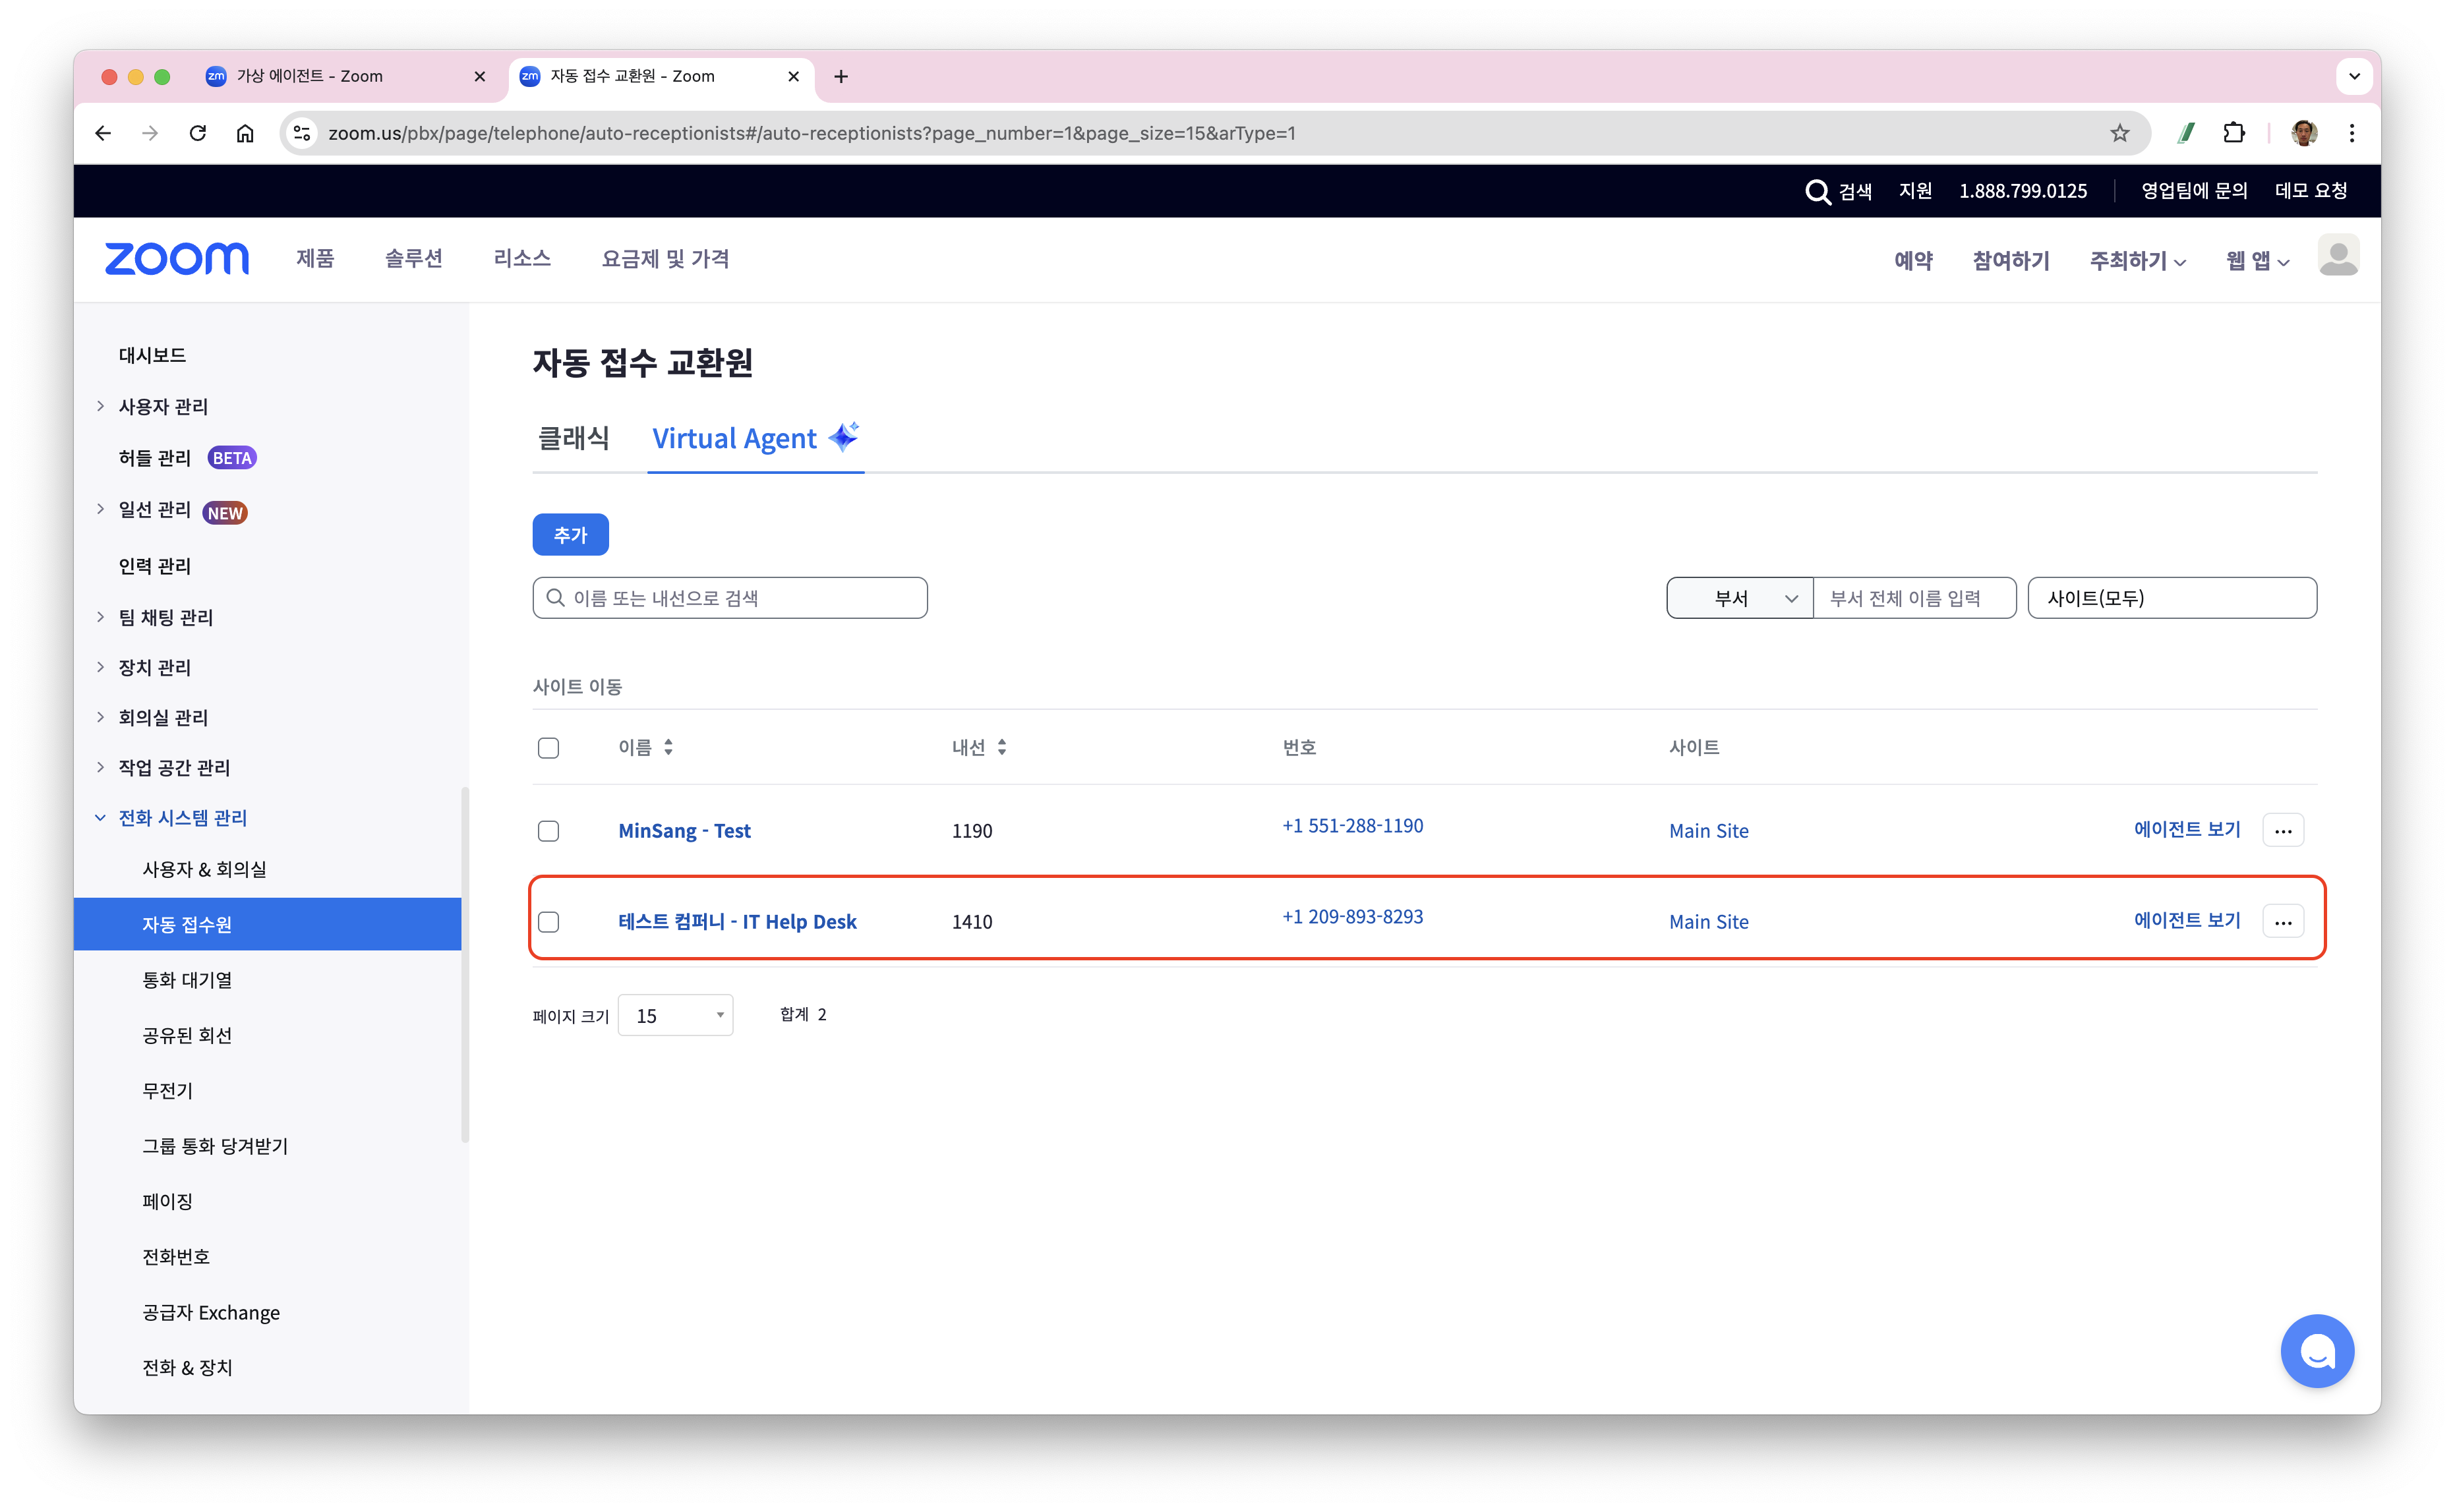The width and height of the screenshot is (2455, 1512).
Task: Expand 회의실 관리 in the sidebar
Action: point(100,717)
